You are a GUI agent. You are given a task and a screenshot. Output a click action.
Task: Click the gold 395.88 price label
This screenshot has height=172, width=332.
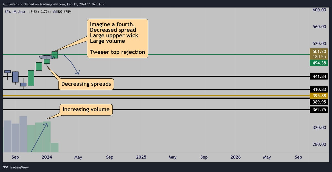click(319, 96)
